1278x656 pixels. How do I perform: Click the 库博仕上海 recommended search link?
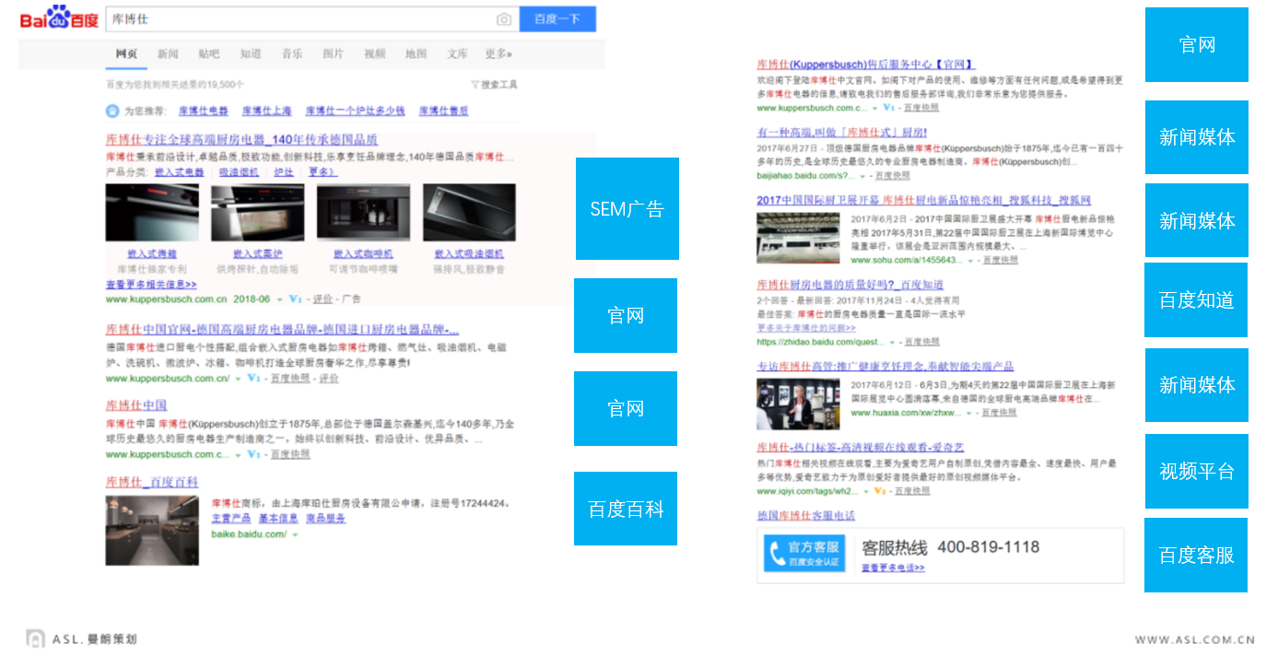[266, 111]
